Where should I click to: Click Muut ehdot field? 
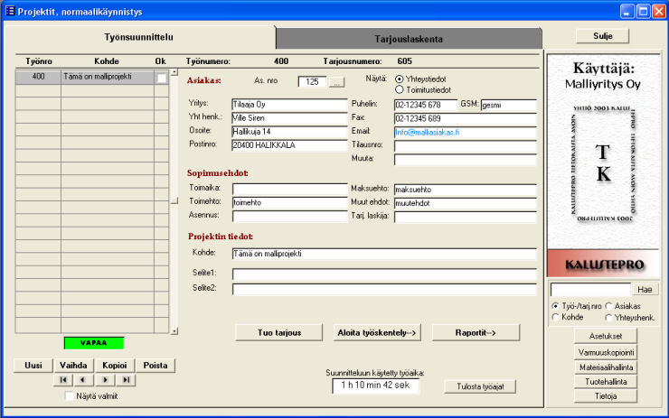click(465, 203)
